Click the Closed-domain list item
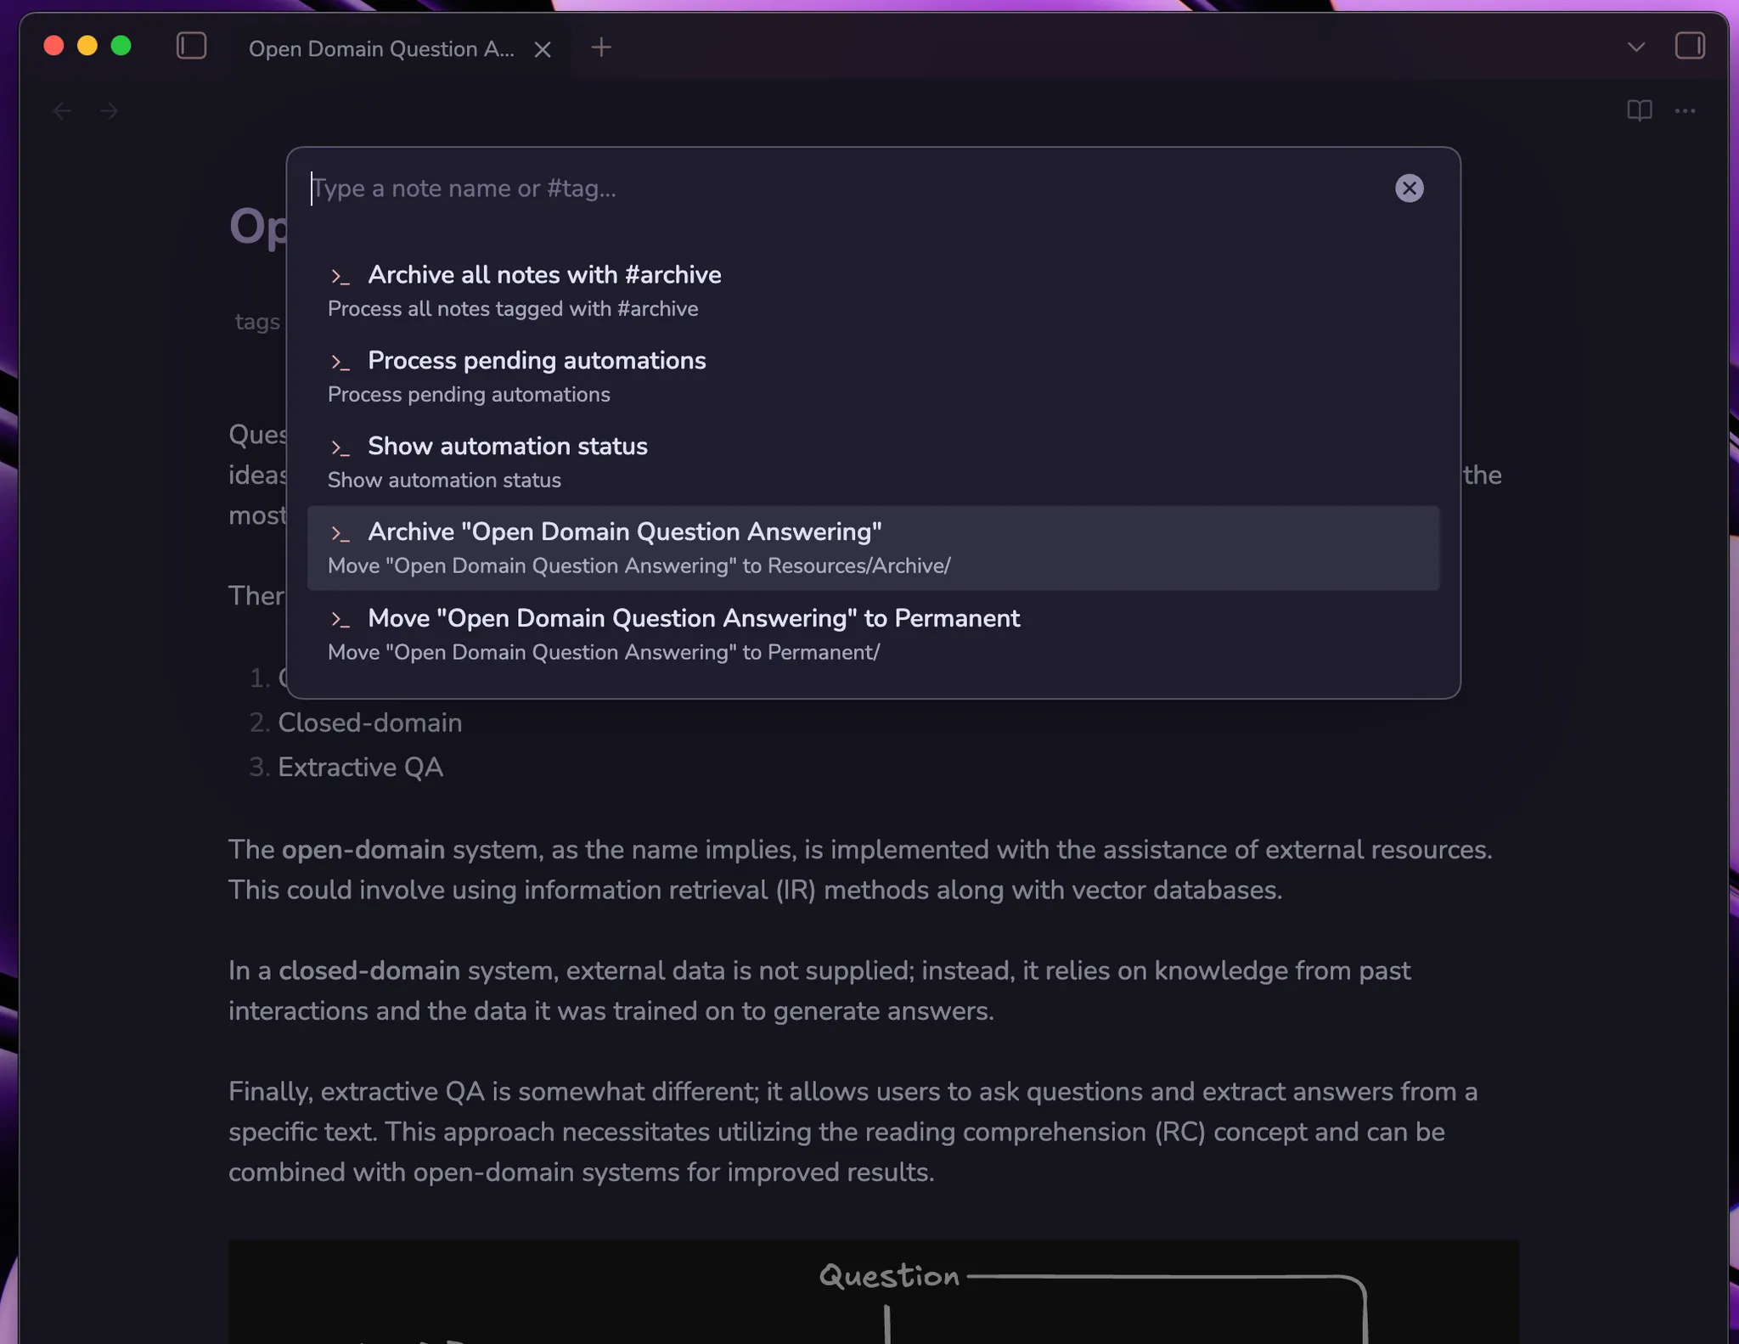1739x1344 pixels. click(x=369, y=723)
